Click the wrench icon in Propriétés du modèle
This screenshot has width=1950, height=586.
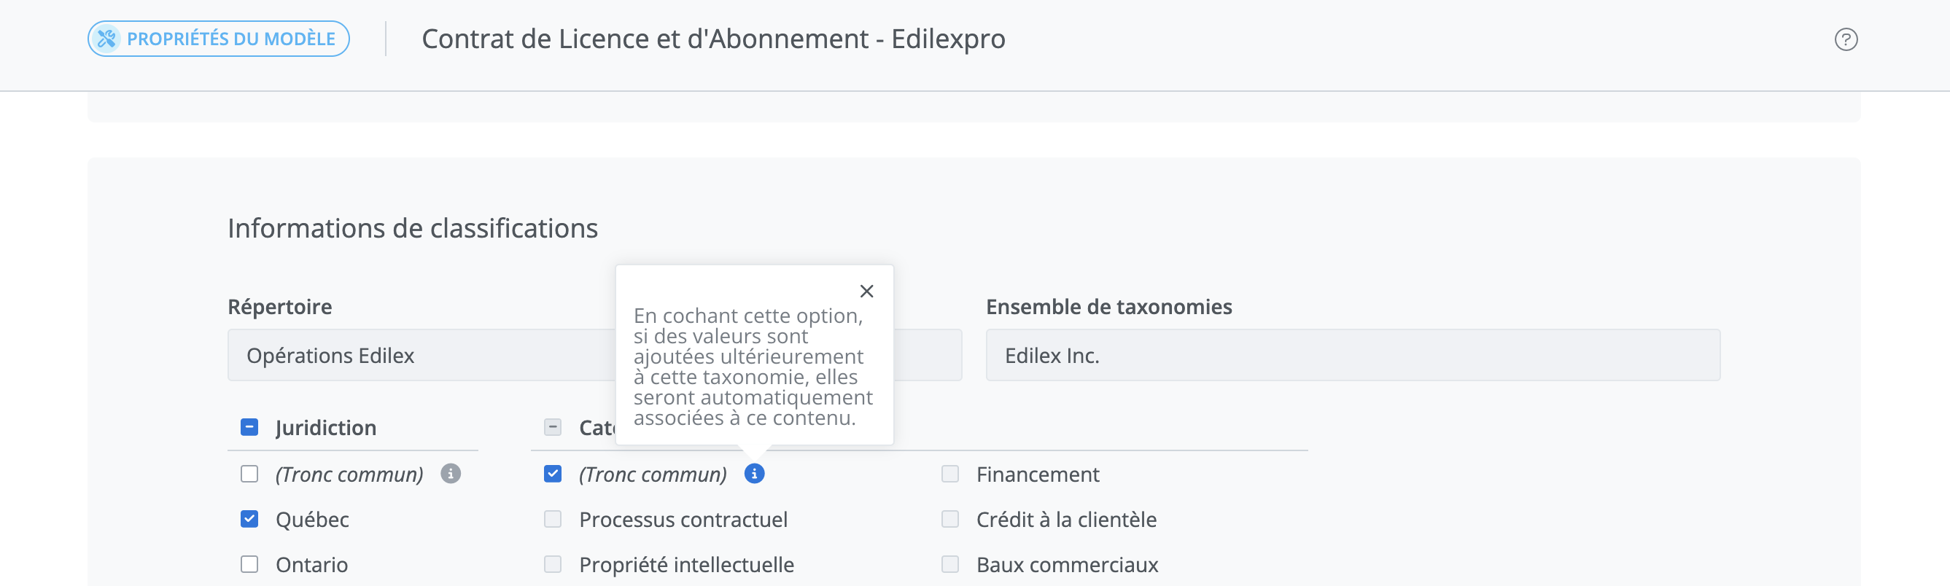(x=107, y=39)
